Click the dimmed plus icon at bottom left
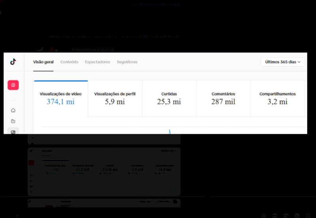This screenshot has height=218, width=316. pos(17,216)
